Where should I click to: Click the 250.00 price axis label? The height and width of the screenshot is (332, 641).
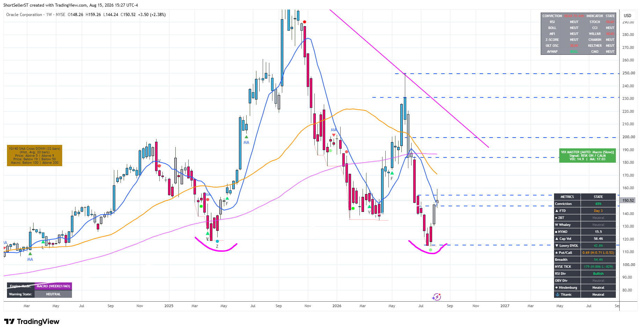click(x=628, y=73)
